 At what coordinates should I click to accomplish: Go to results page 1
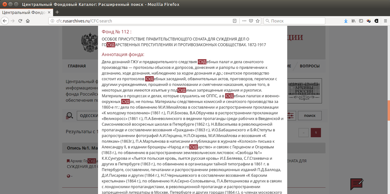(x=316, y=133)
